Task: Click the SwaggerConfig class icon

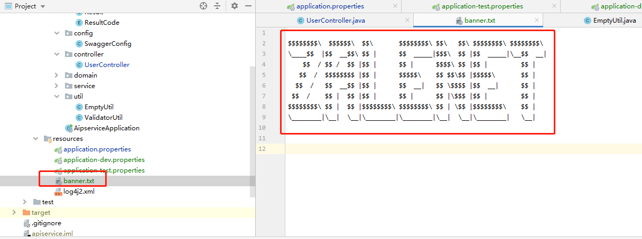Action: tap(79, 44)
